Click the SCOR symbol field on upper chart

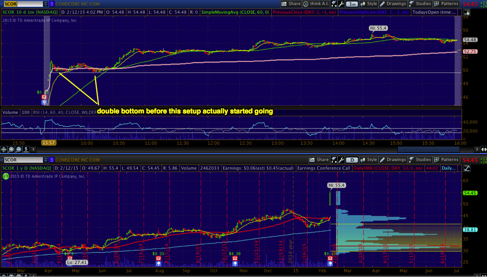click(24, 4)
